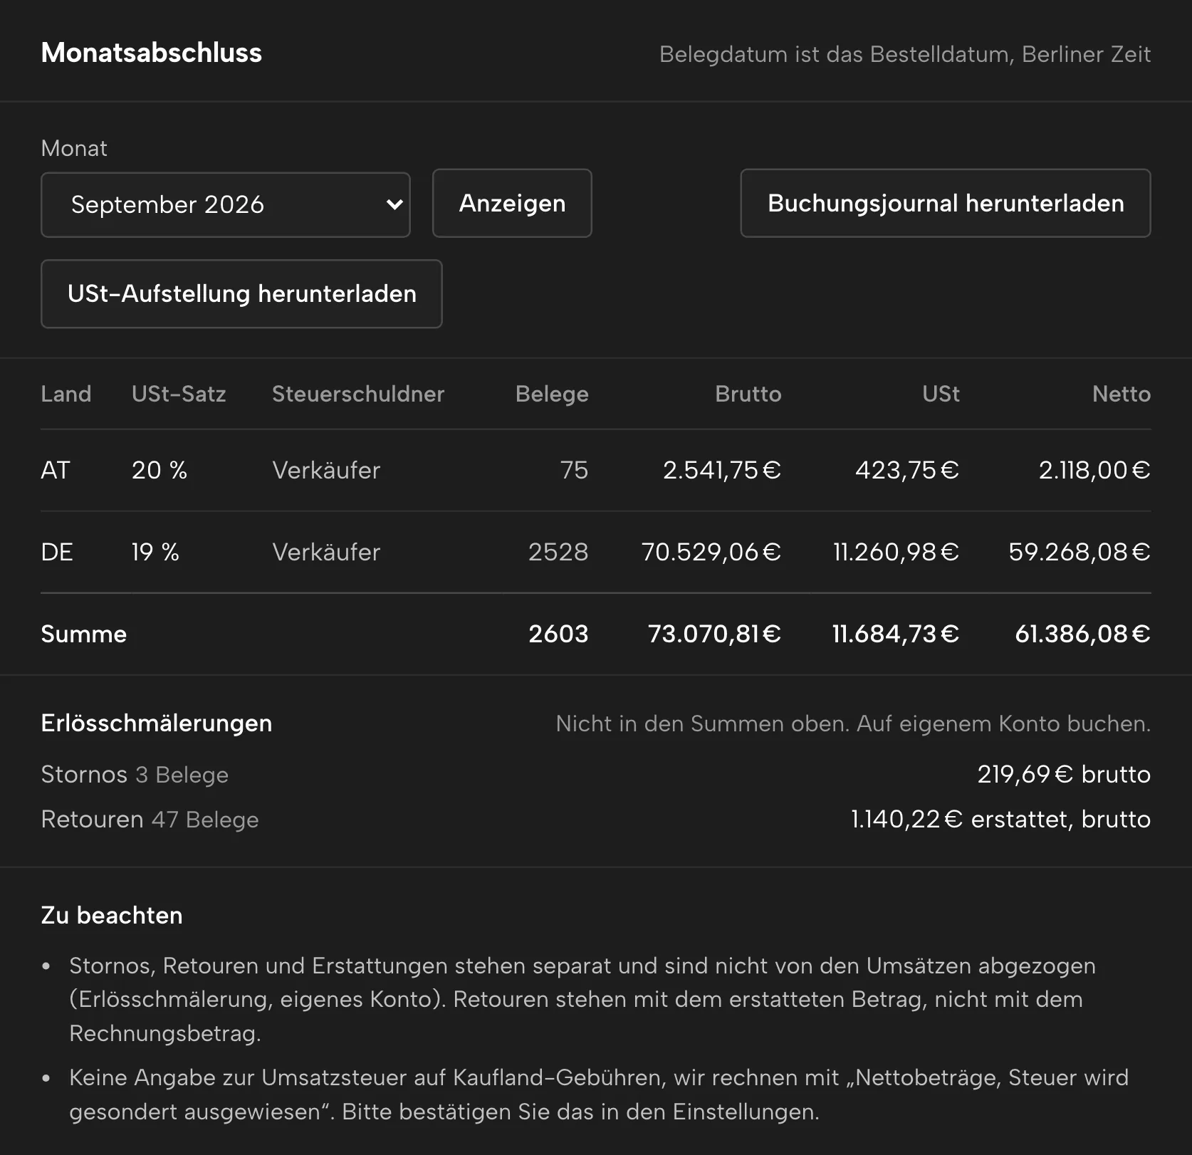1192x1155 pixels.
Task: Click the Brutto column header
Action: [x=748, y=394]
